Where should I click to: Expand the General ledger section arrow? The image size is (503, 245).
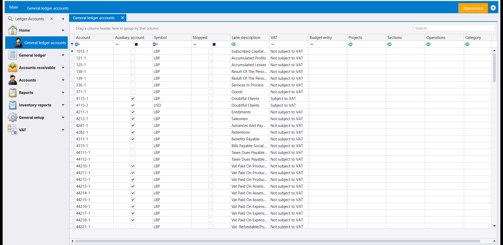coord(63,55)
